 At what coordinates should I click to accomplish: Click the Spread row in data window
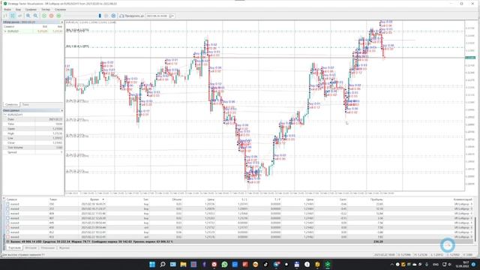33,152
